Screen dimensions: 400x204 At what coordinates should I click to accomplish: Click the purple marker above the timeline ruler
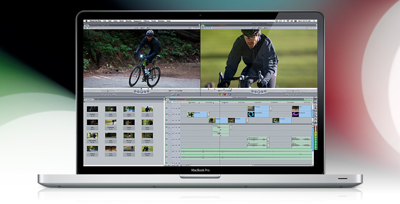point(224,103)
